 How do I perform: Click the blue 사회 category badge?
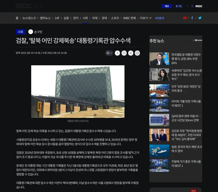[20, 32]
